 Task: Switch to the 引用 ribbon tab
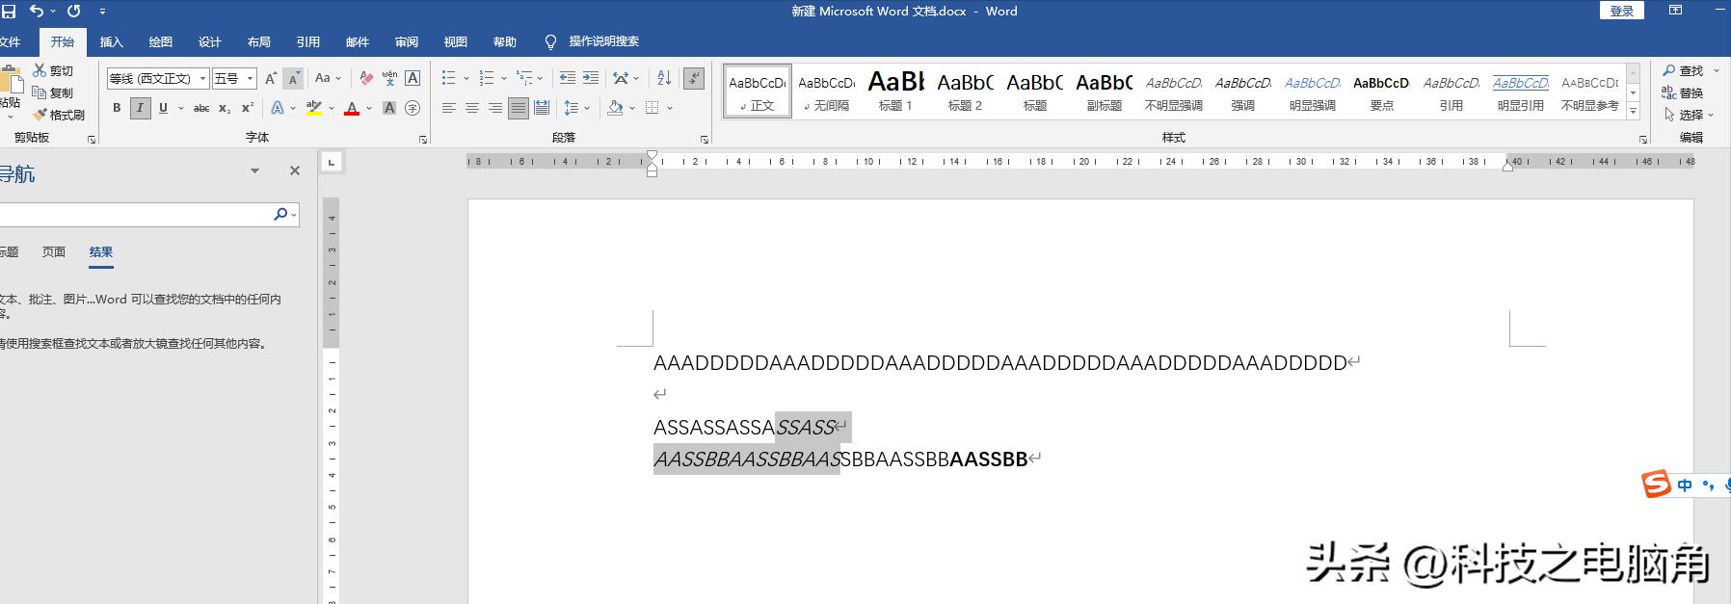(x=308, y=41)
